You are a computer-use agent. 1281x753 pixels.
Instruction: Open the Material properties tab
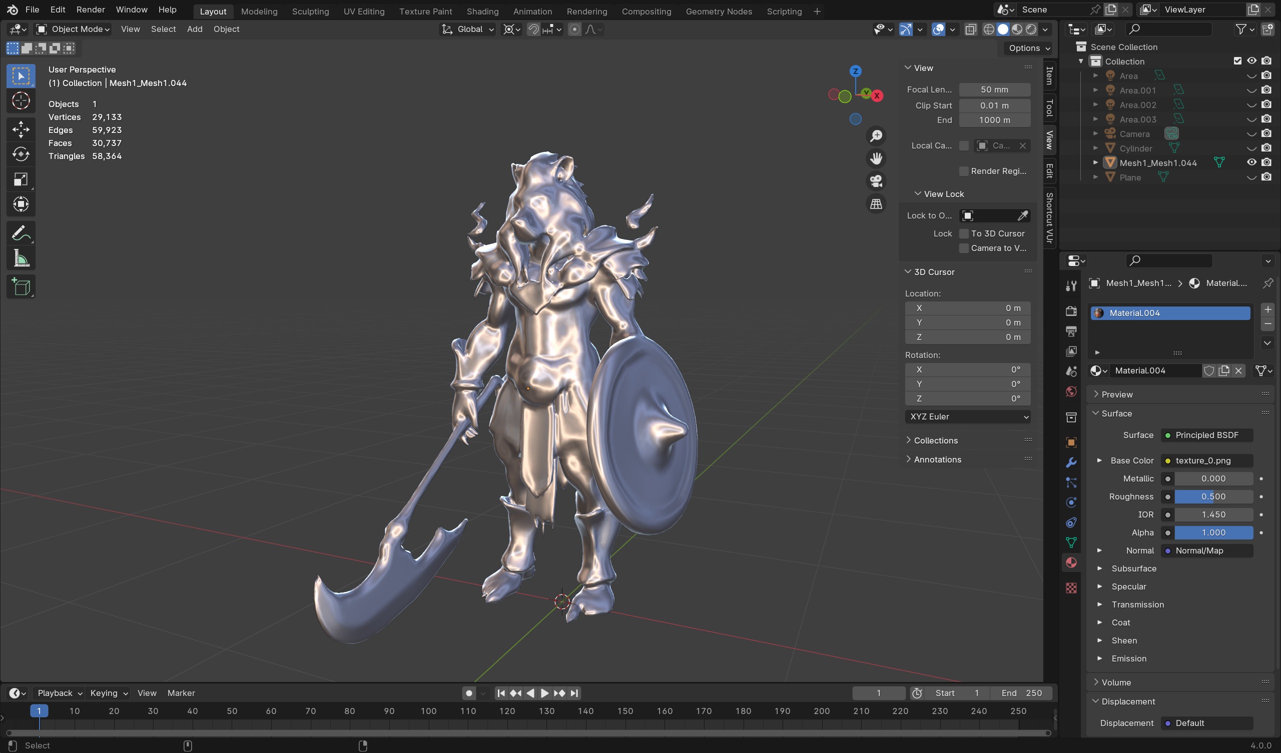pos(1071,562)
